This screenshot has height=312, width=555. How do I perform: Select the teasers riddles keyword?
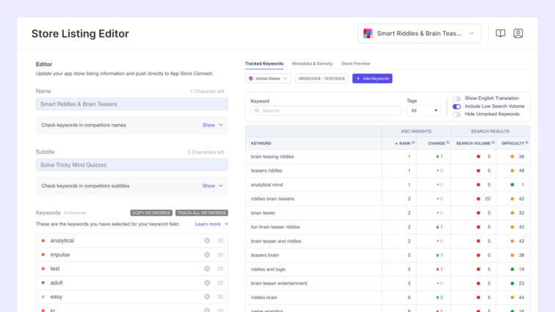coord(266,171)
